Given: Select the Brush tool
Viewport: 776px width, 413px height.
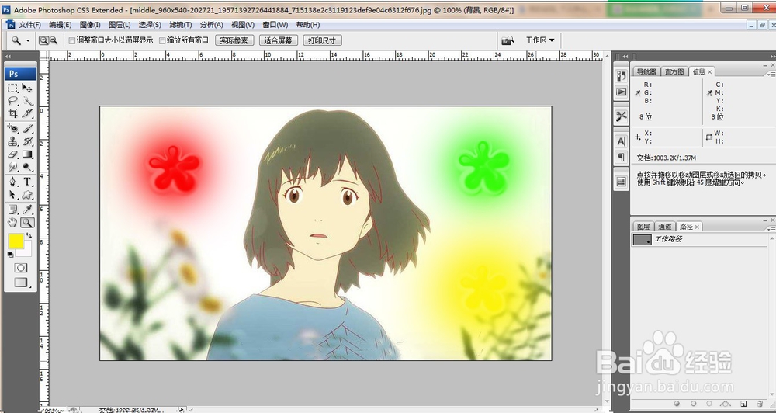Looking at the screenshot, I should [27, 129].
